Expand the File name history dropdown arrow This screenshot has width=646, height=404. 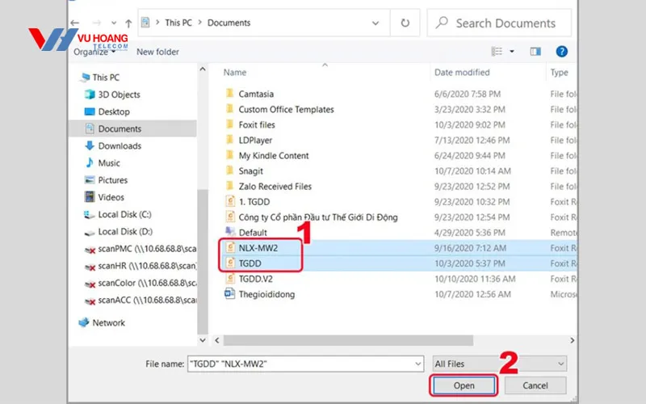[x=416, y=364]
